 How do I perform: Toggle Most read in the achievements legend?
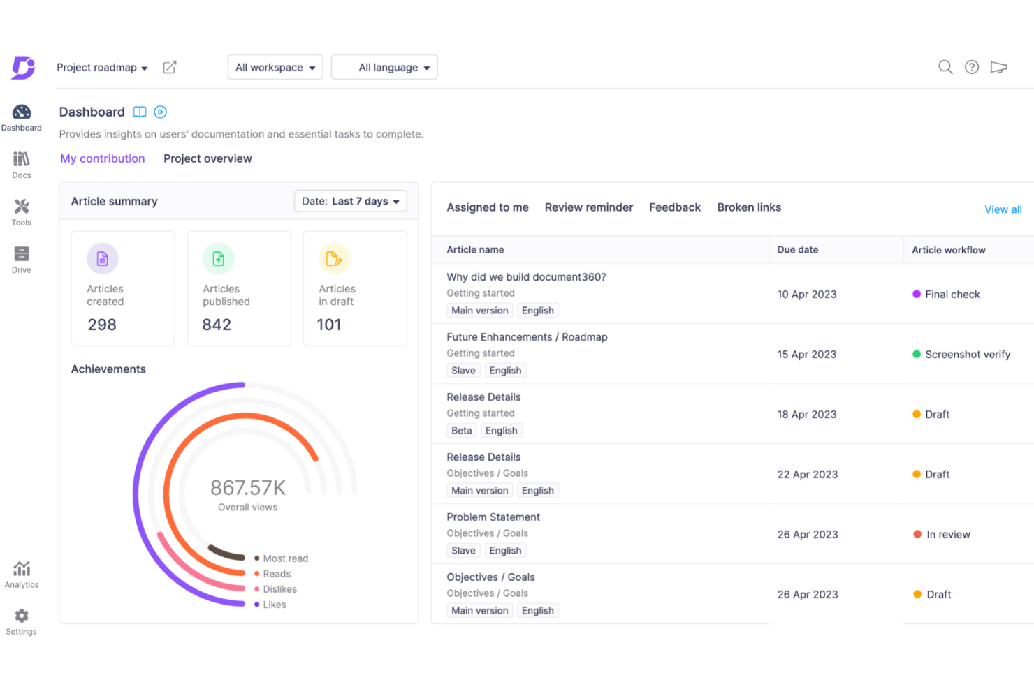284,558
